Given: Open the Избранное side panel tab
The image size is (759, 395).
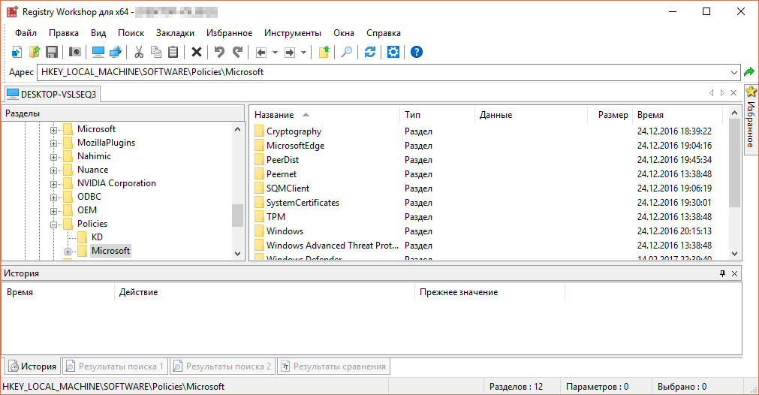Looking at the screenshot, I should tap(750, 120).
